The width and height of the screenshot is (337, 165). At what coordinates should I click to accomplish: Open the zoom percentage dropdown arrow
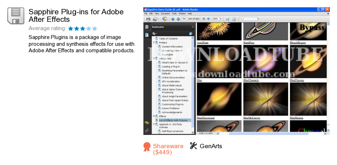(x=220, y=19)
